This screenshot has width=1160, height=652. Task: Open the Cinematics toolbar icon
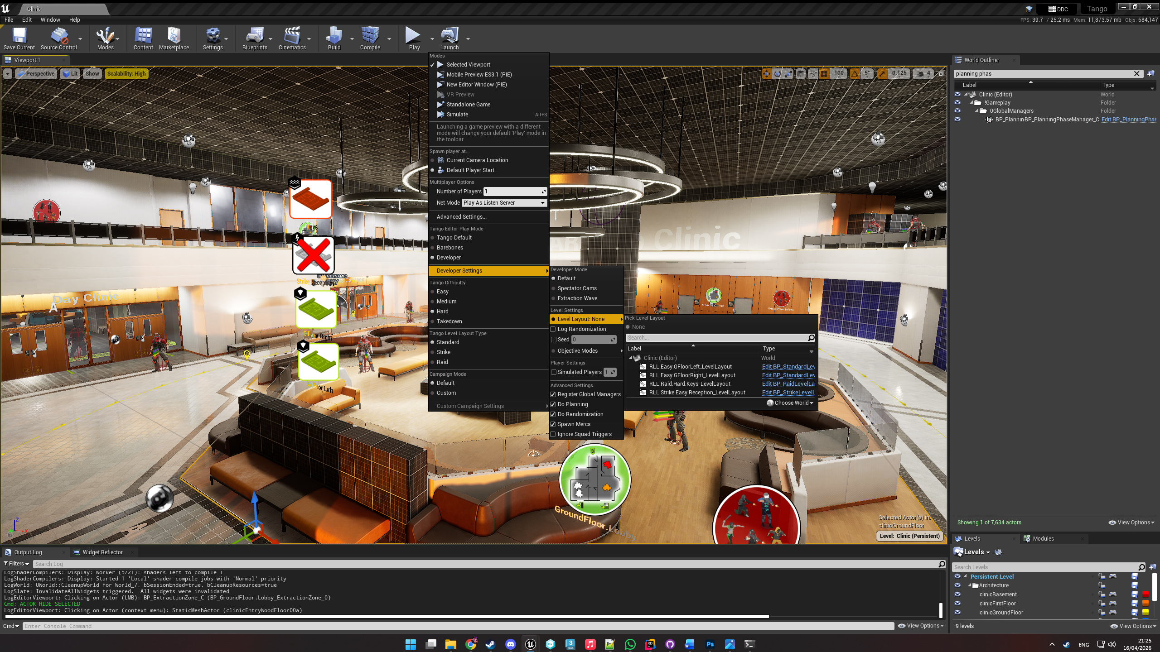pyautogui.click(x=292, y=38)
